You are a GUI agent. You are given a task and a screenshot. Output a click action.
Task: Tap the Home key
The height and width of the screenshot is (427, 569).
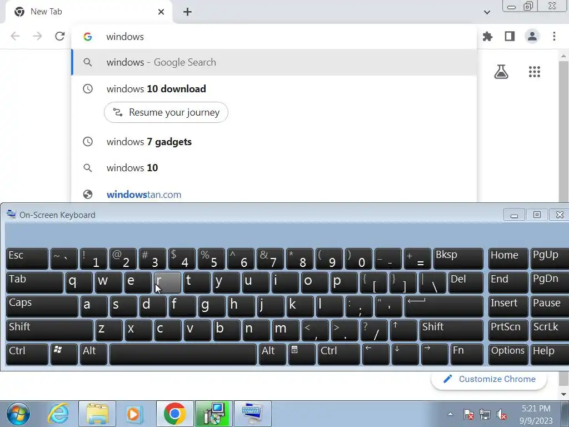(x=508, y=259)
